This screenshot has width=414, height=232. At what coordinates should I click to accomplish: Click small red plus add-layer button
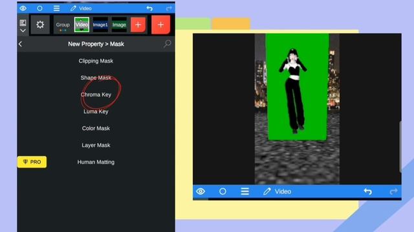138,24
